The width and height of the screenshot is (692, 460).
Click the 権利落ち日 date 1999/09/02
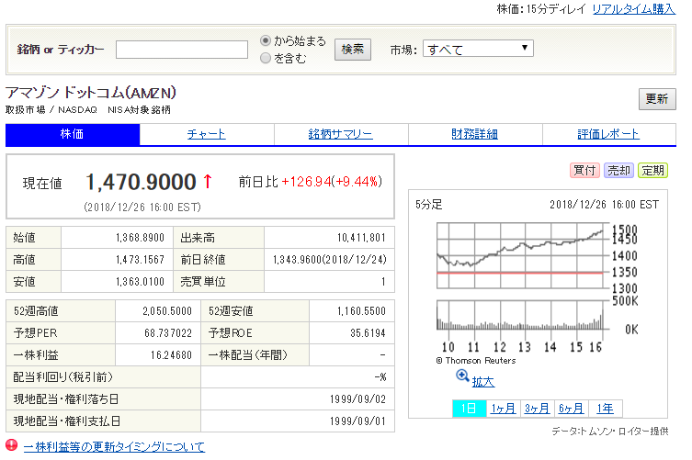(x=357, y=399)
